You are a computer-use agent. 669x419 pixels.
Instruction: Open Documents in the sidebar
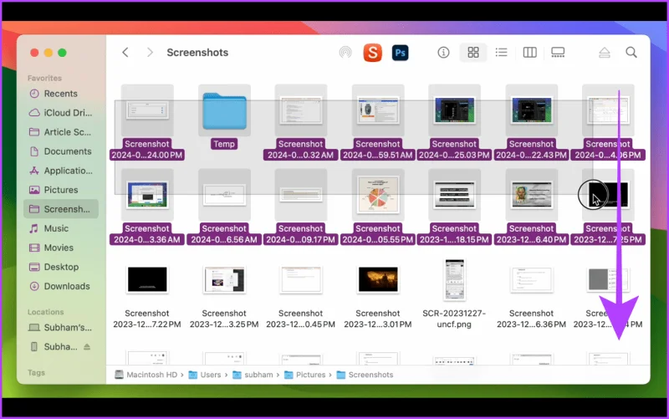[x=61, y=151]
